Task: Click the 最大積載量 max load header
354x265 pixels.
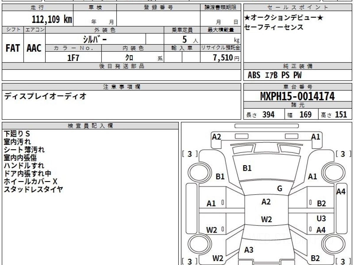Action: click(220, 30)
